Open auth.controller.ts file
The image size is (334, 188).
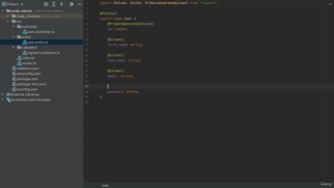pos(41,32)
